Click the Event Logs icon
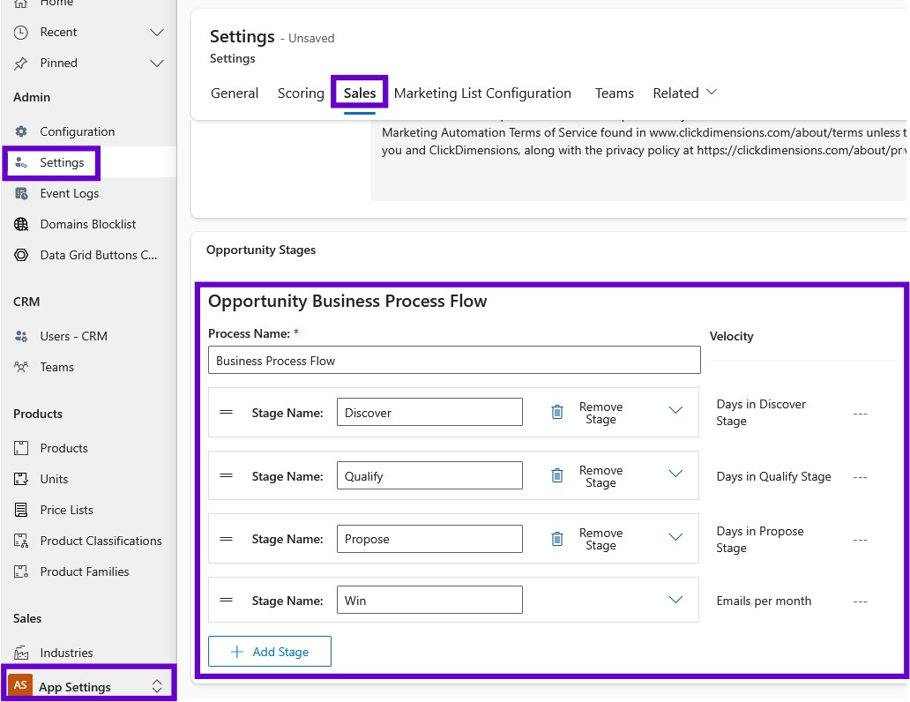Viewport: 910px width, 702px height. [21, 193]
